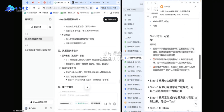Viewport: 224px width, 112px height.
Task: Click the Yuanbao chat scrollbar thumb
Action: (x=120, y=81)
